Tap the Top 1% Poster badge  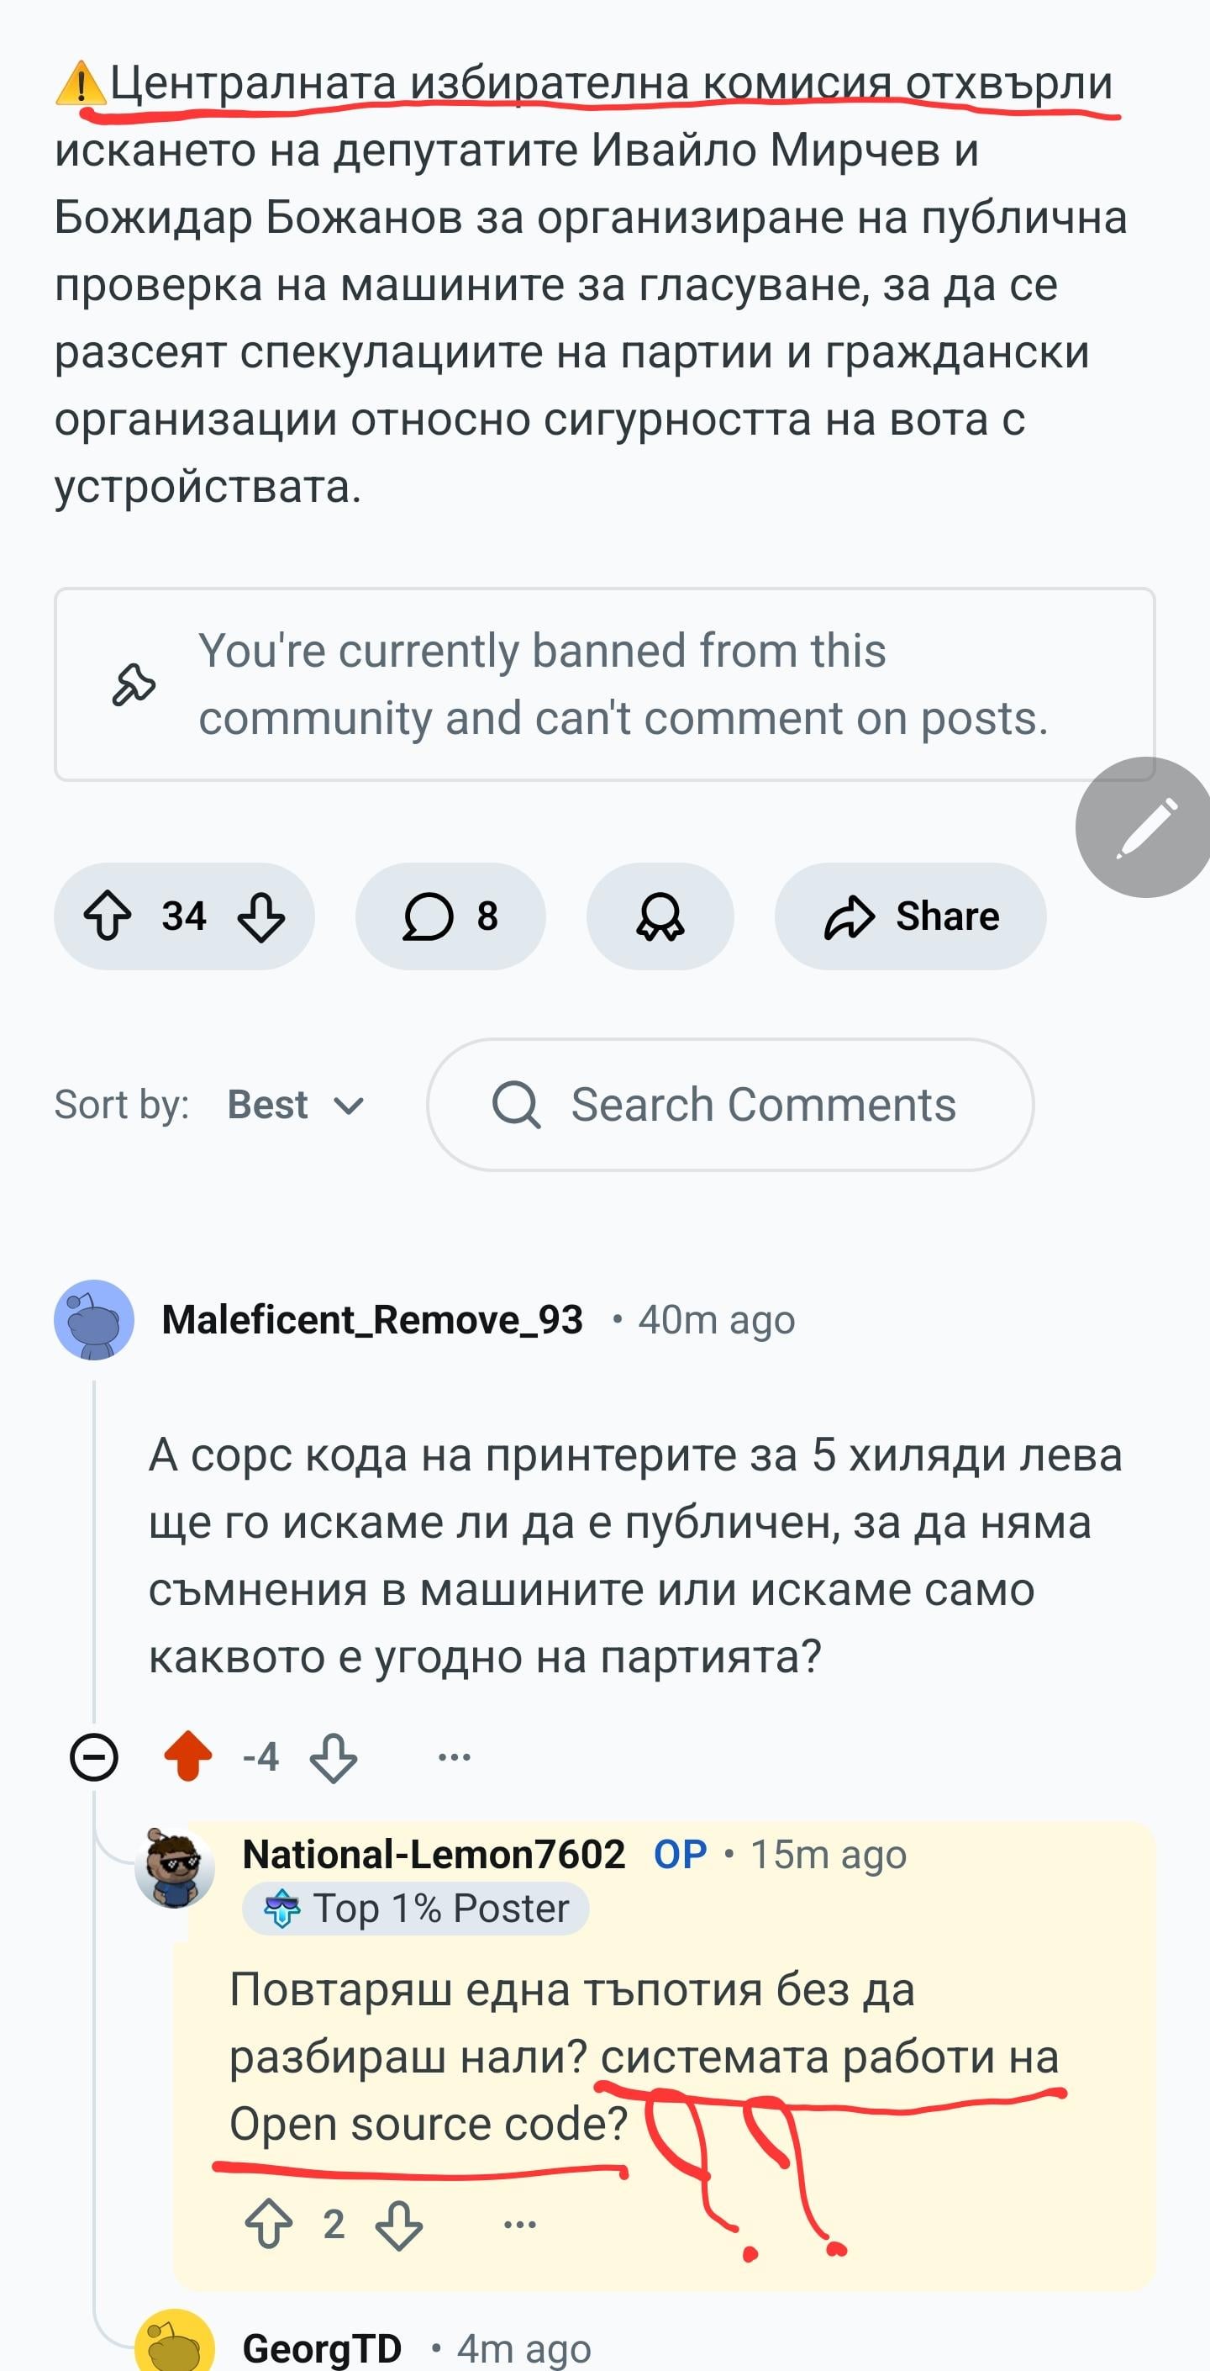[x=416, y=1909]
